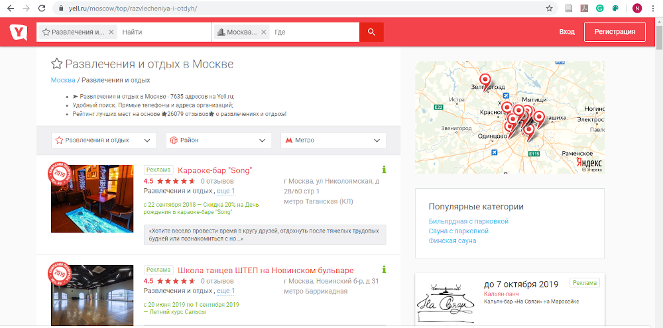
Task: Click the Реклама badge on Школа танцев ШТЕП
Action: click(158, 269)
